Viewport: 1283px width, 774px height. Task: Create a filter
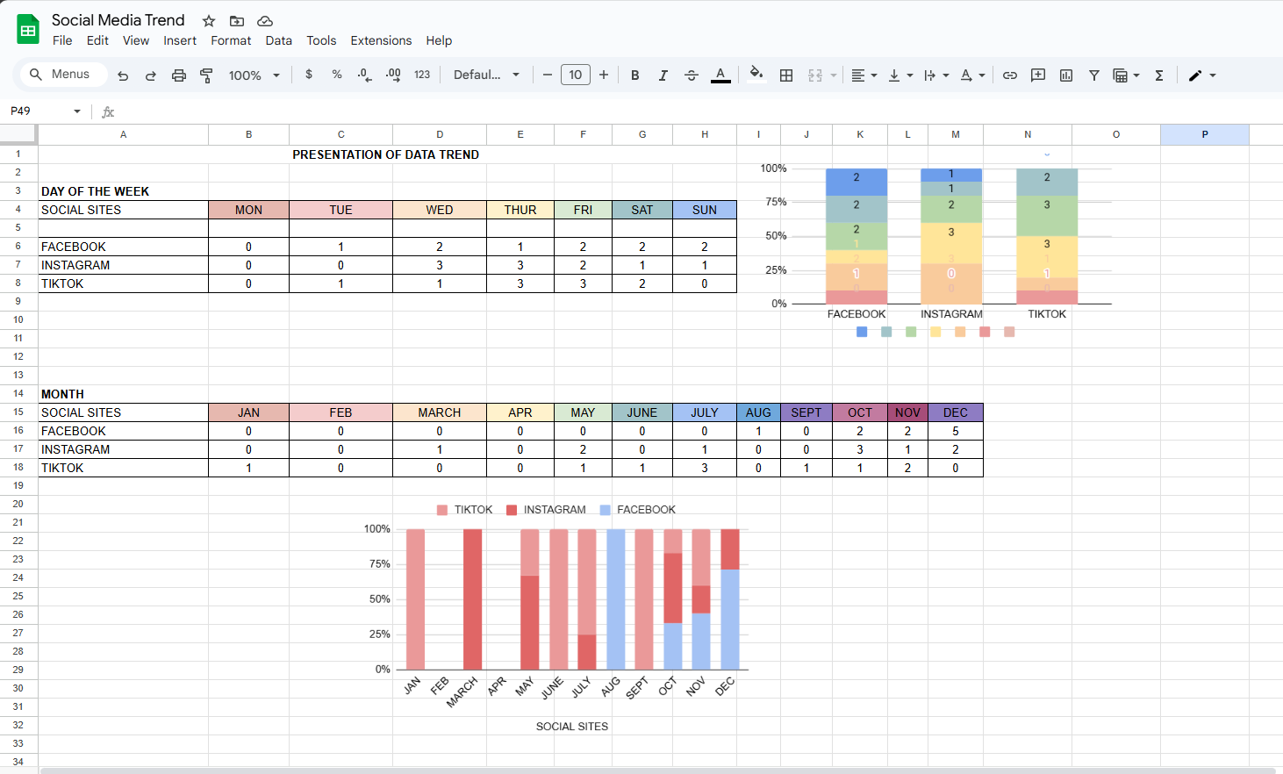tap(1094, 75)
